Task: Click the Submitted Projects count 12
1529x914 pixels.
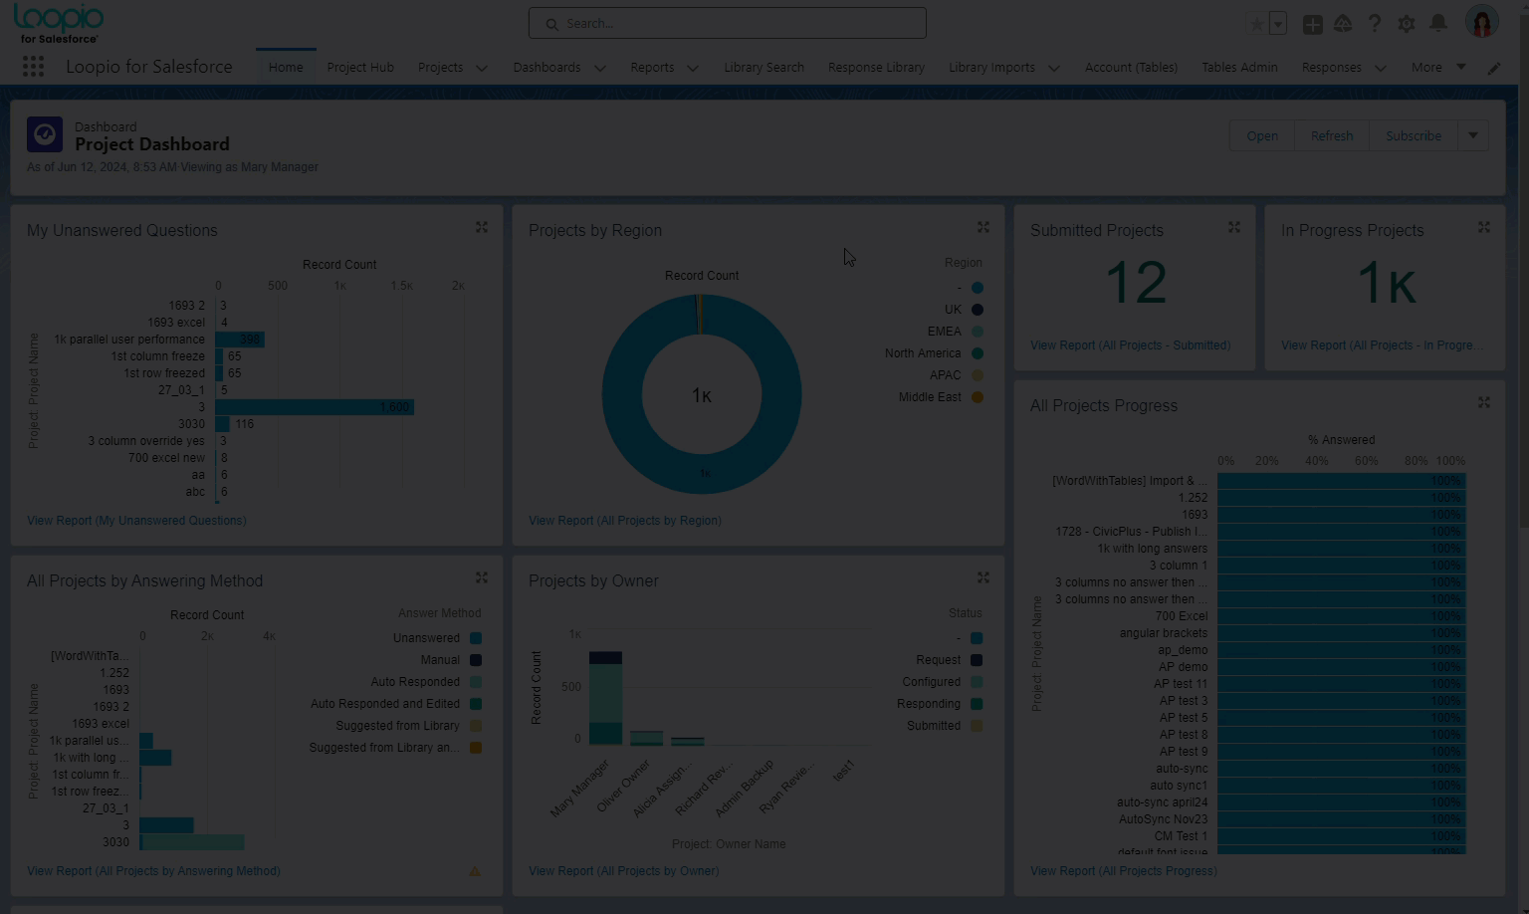Action: coord(1135,283)
